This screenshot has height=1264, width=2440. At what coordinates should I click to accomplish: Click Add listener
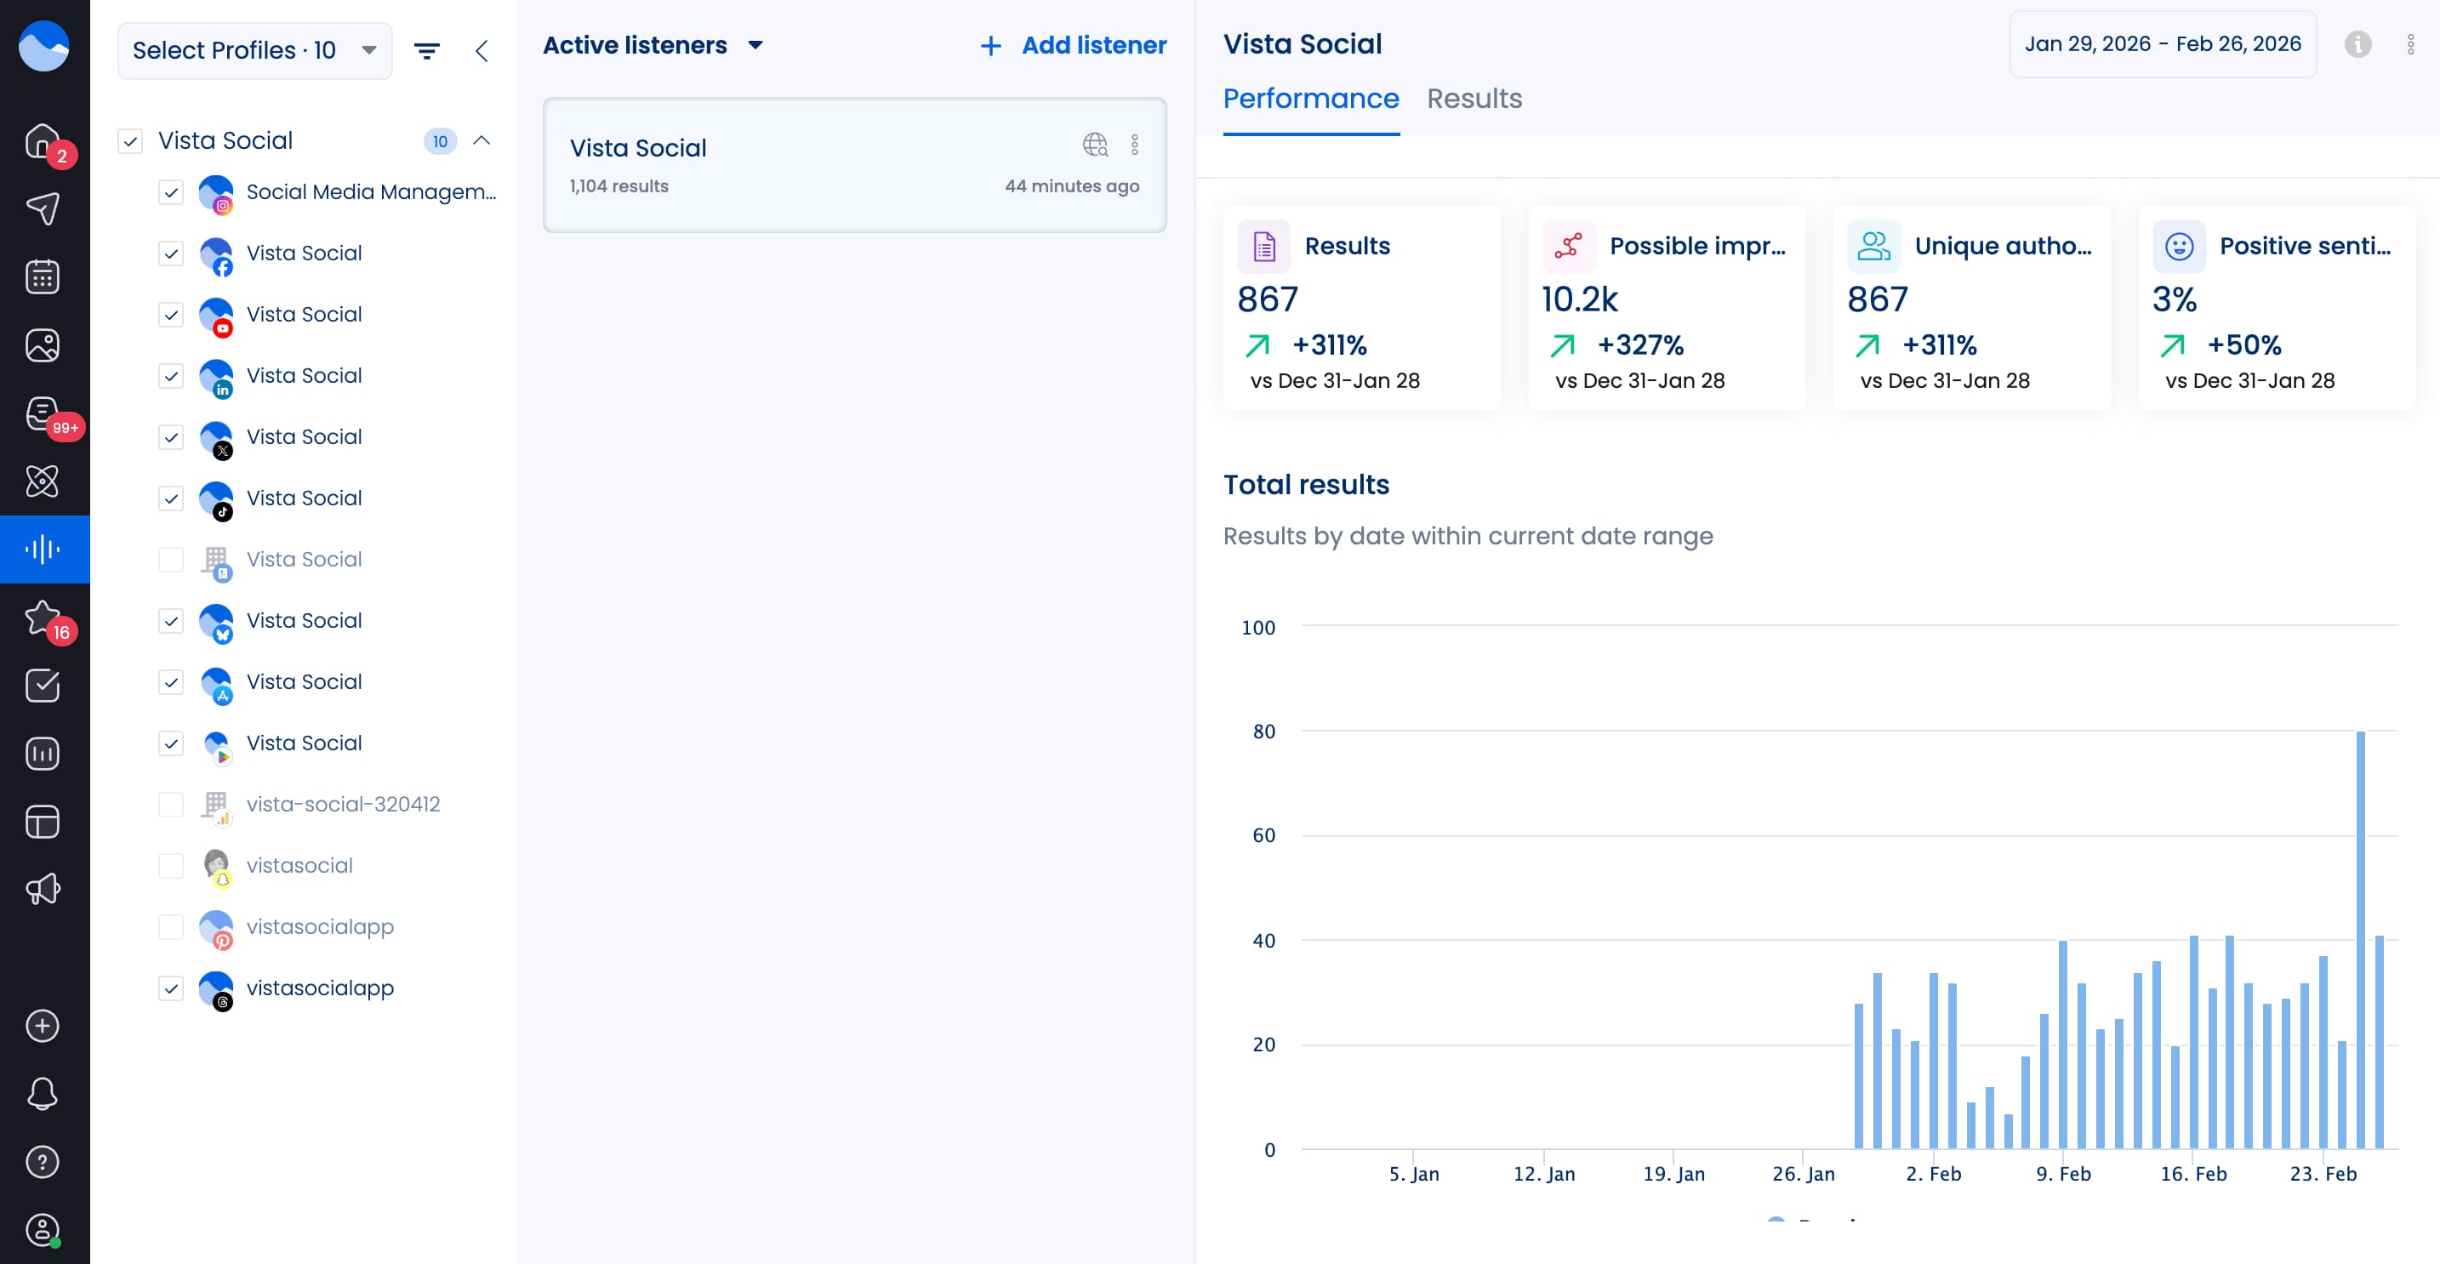pos(1071,44)
